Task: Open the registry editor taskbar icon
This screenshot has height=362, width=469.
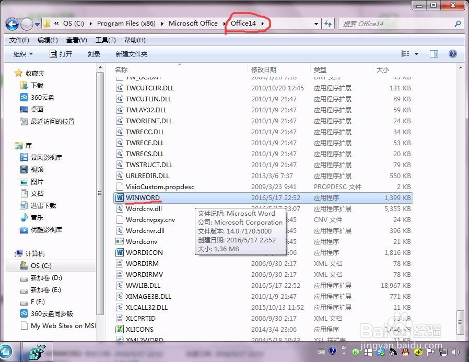Action: 38,352
